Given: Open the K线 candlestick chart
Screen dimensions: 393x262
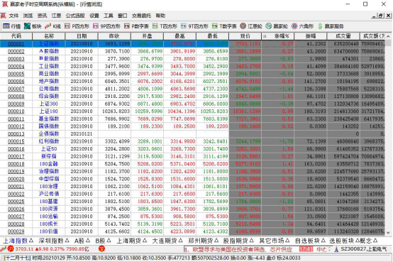Looking at the screenshot, I should [53, 26].
